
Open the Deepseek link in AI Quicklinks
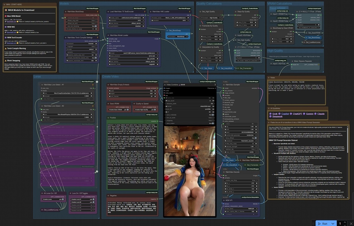(277, 117)
